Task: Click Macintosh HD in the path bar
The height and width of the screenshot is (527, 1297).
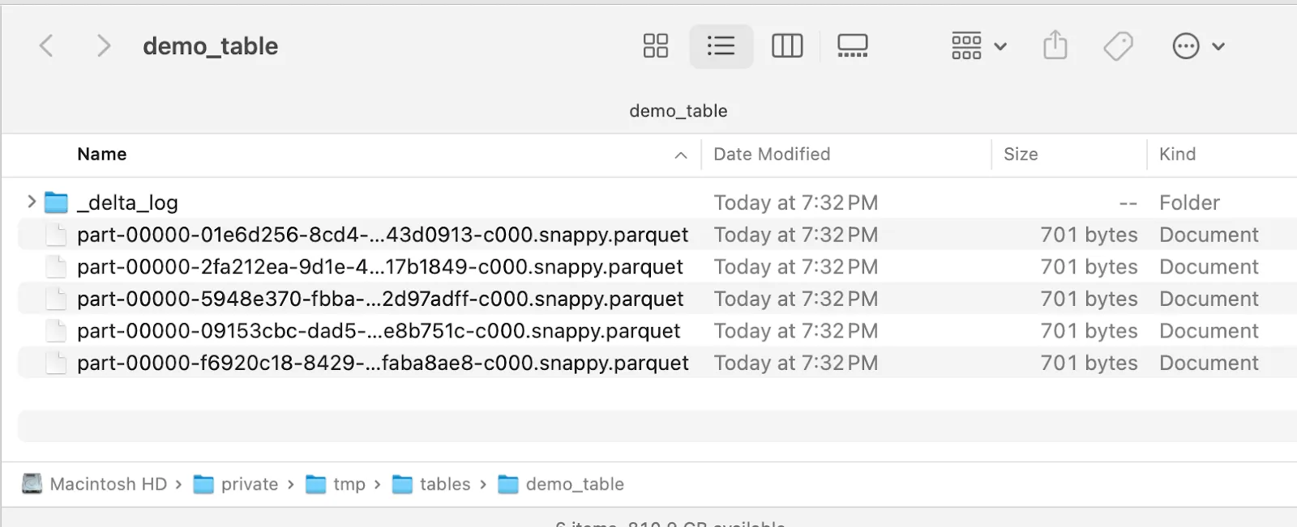Action: (x=108, y=484)
